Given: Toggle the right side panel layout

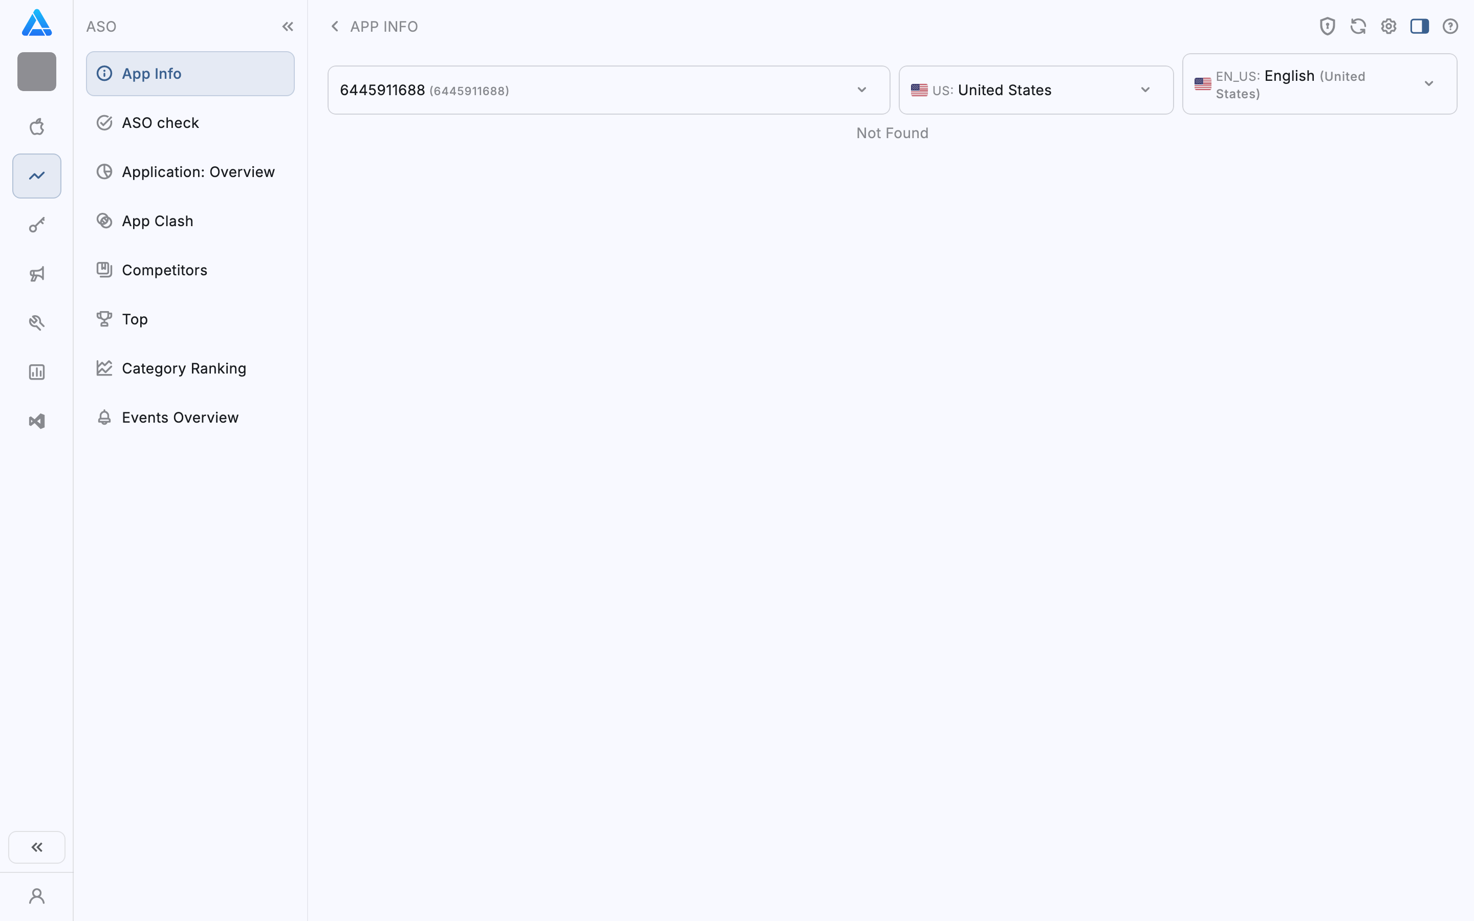Looking at the screenshot, I should [1419, 26].
